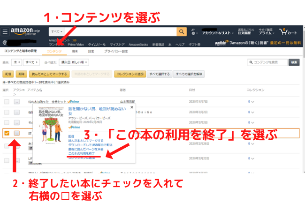The image size is (305, 211).
Task: Click Prime badge beside 桜の木は残った
Action: 73,102
